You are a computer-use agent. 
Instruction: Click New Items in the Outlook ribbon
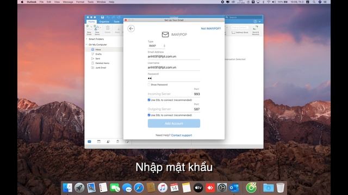point(97,30)
